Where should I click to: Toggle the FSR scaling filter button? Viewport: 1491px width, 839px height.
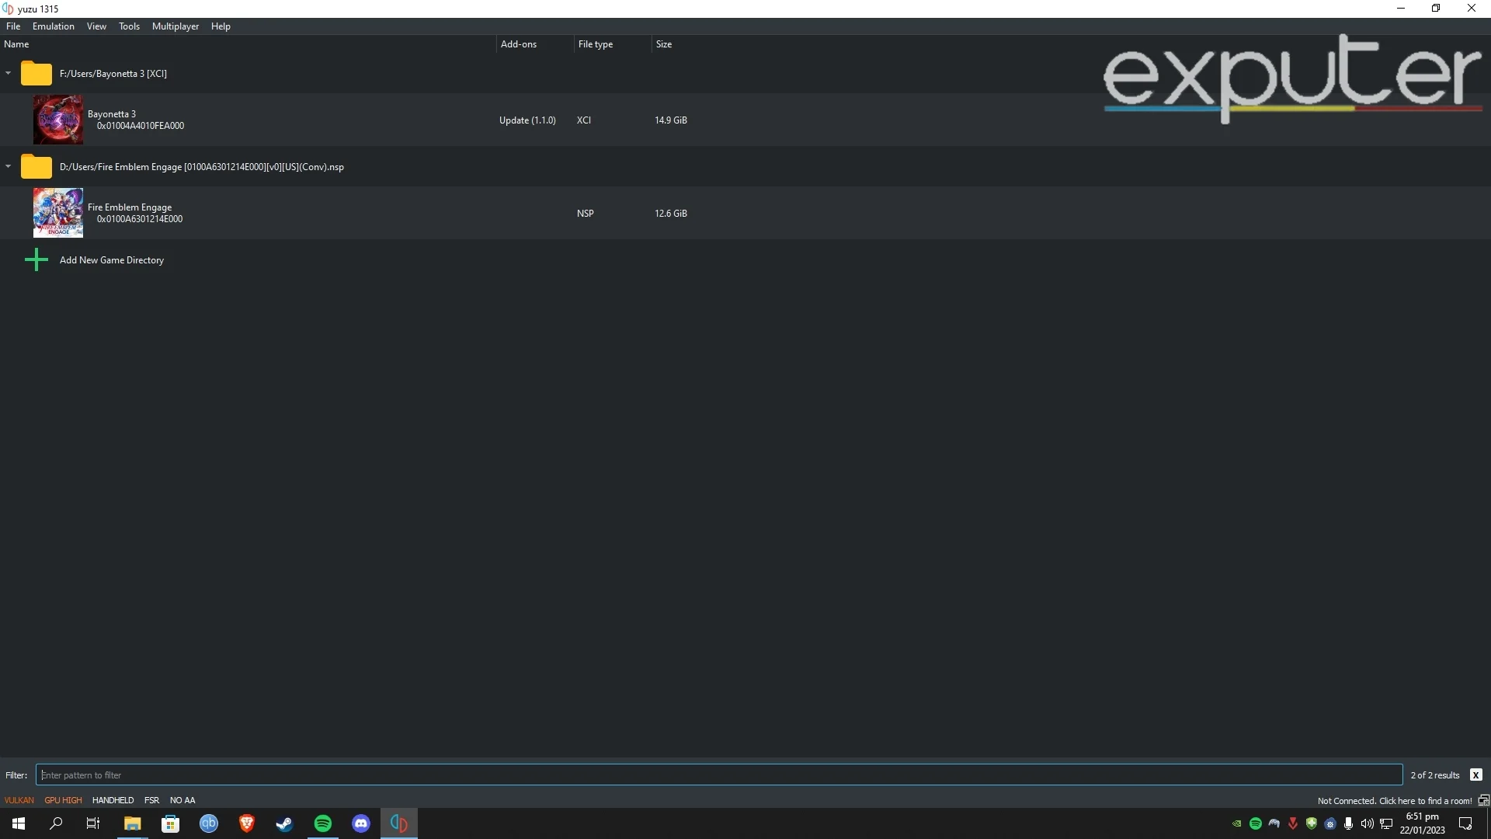151,800
